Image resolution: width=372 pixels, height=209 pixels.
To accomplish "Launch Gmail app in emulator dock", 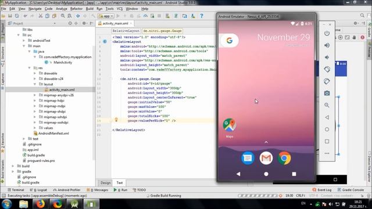I will [x=266, y=158].
